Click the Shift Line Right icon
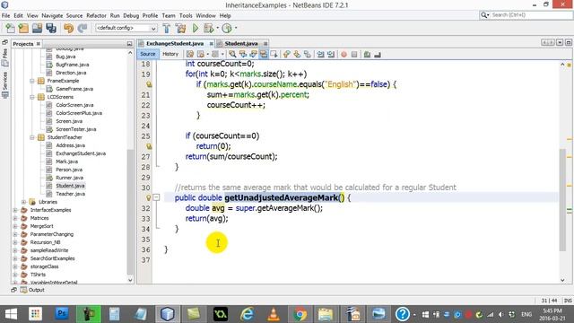Image resolution: width=574 pixels, height=323 pixels. [331, 54]
